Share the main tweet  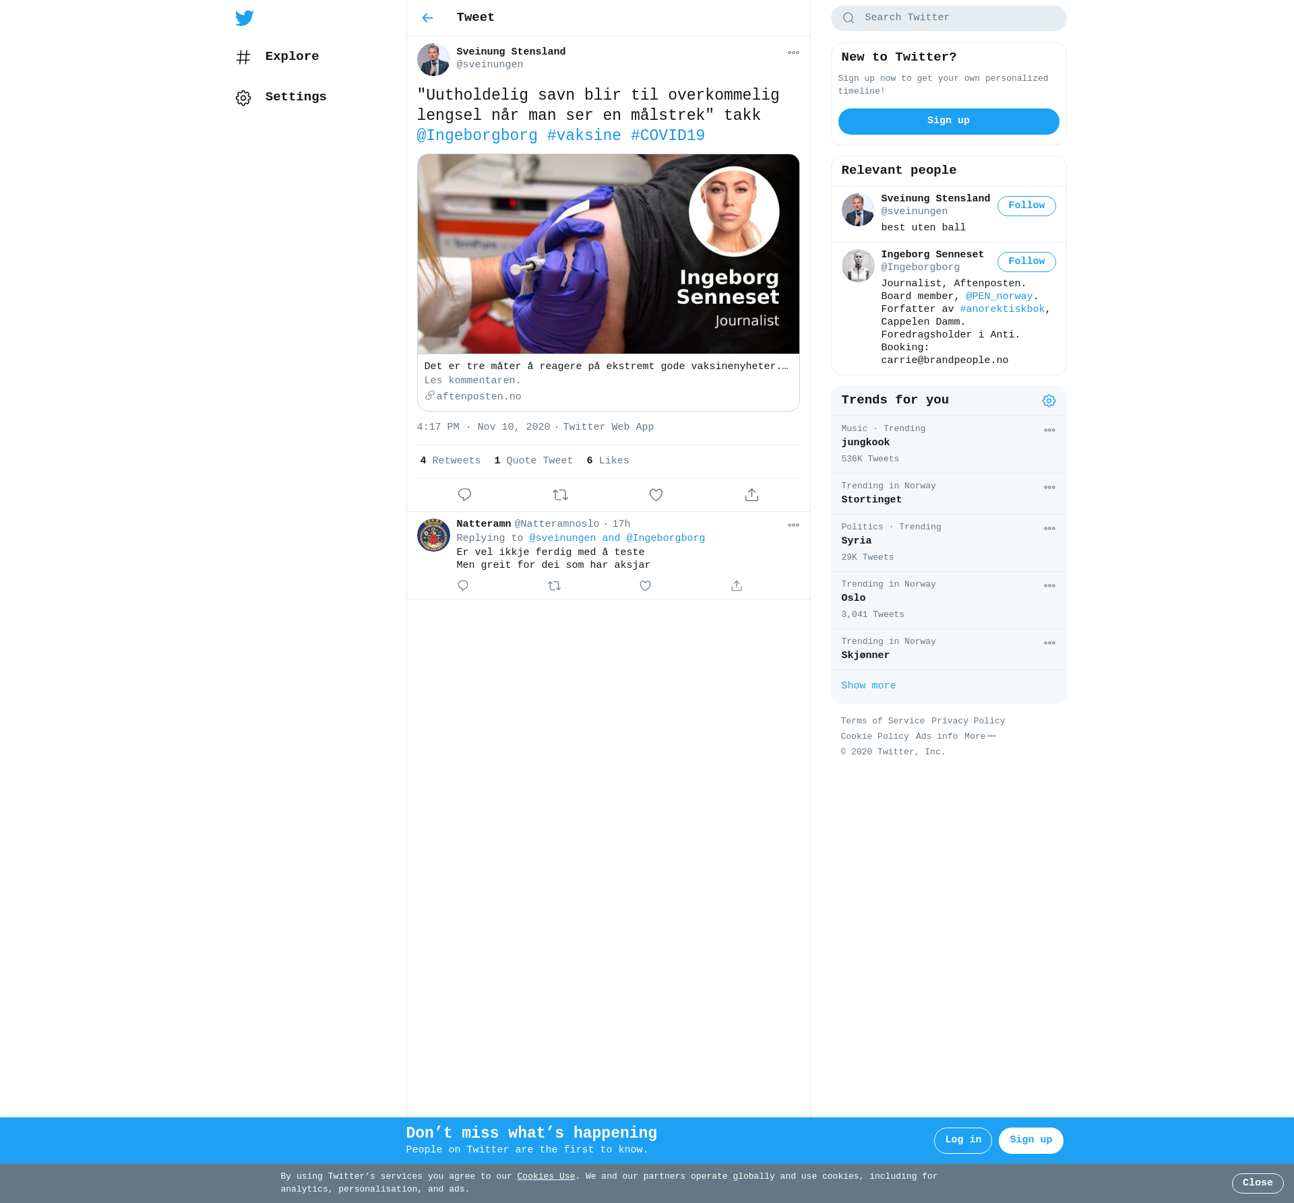[x=751, y=495]
